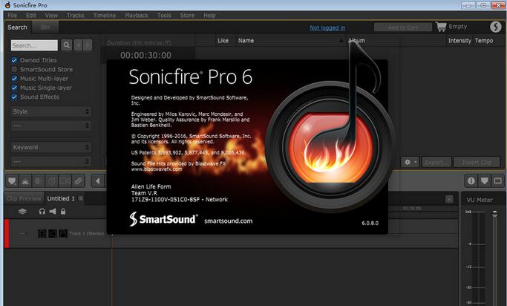
Task: Open the gear settings dropdown
Action: click(x=410, y=162)
